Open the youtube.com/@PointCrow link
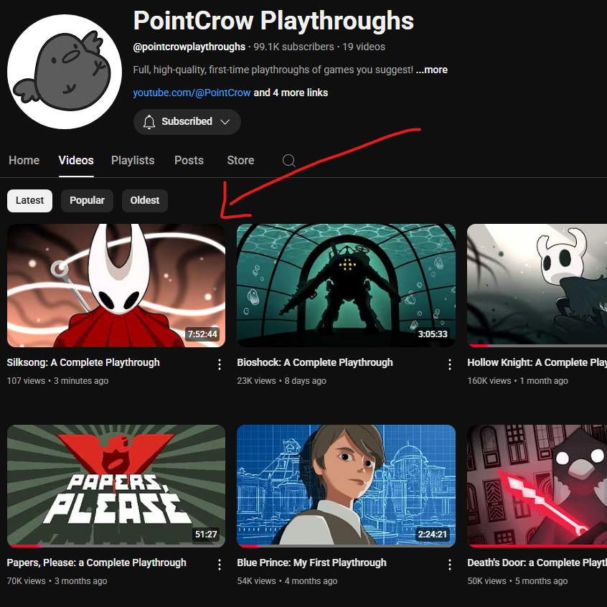607x607 pixels. (192, 93)
